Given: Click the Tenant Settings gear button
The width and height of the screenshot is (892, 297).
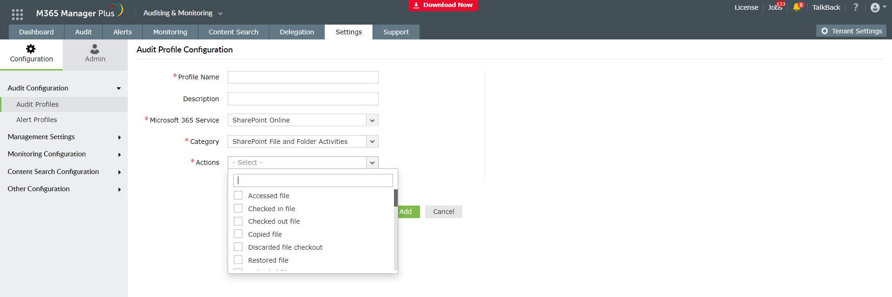Looking at the screenshot, I should point(851,31).
